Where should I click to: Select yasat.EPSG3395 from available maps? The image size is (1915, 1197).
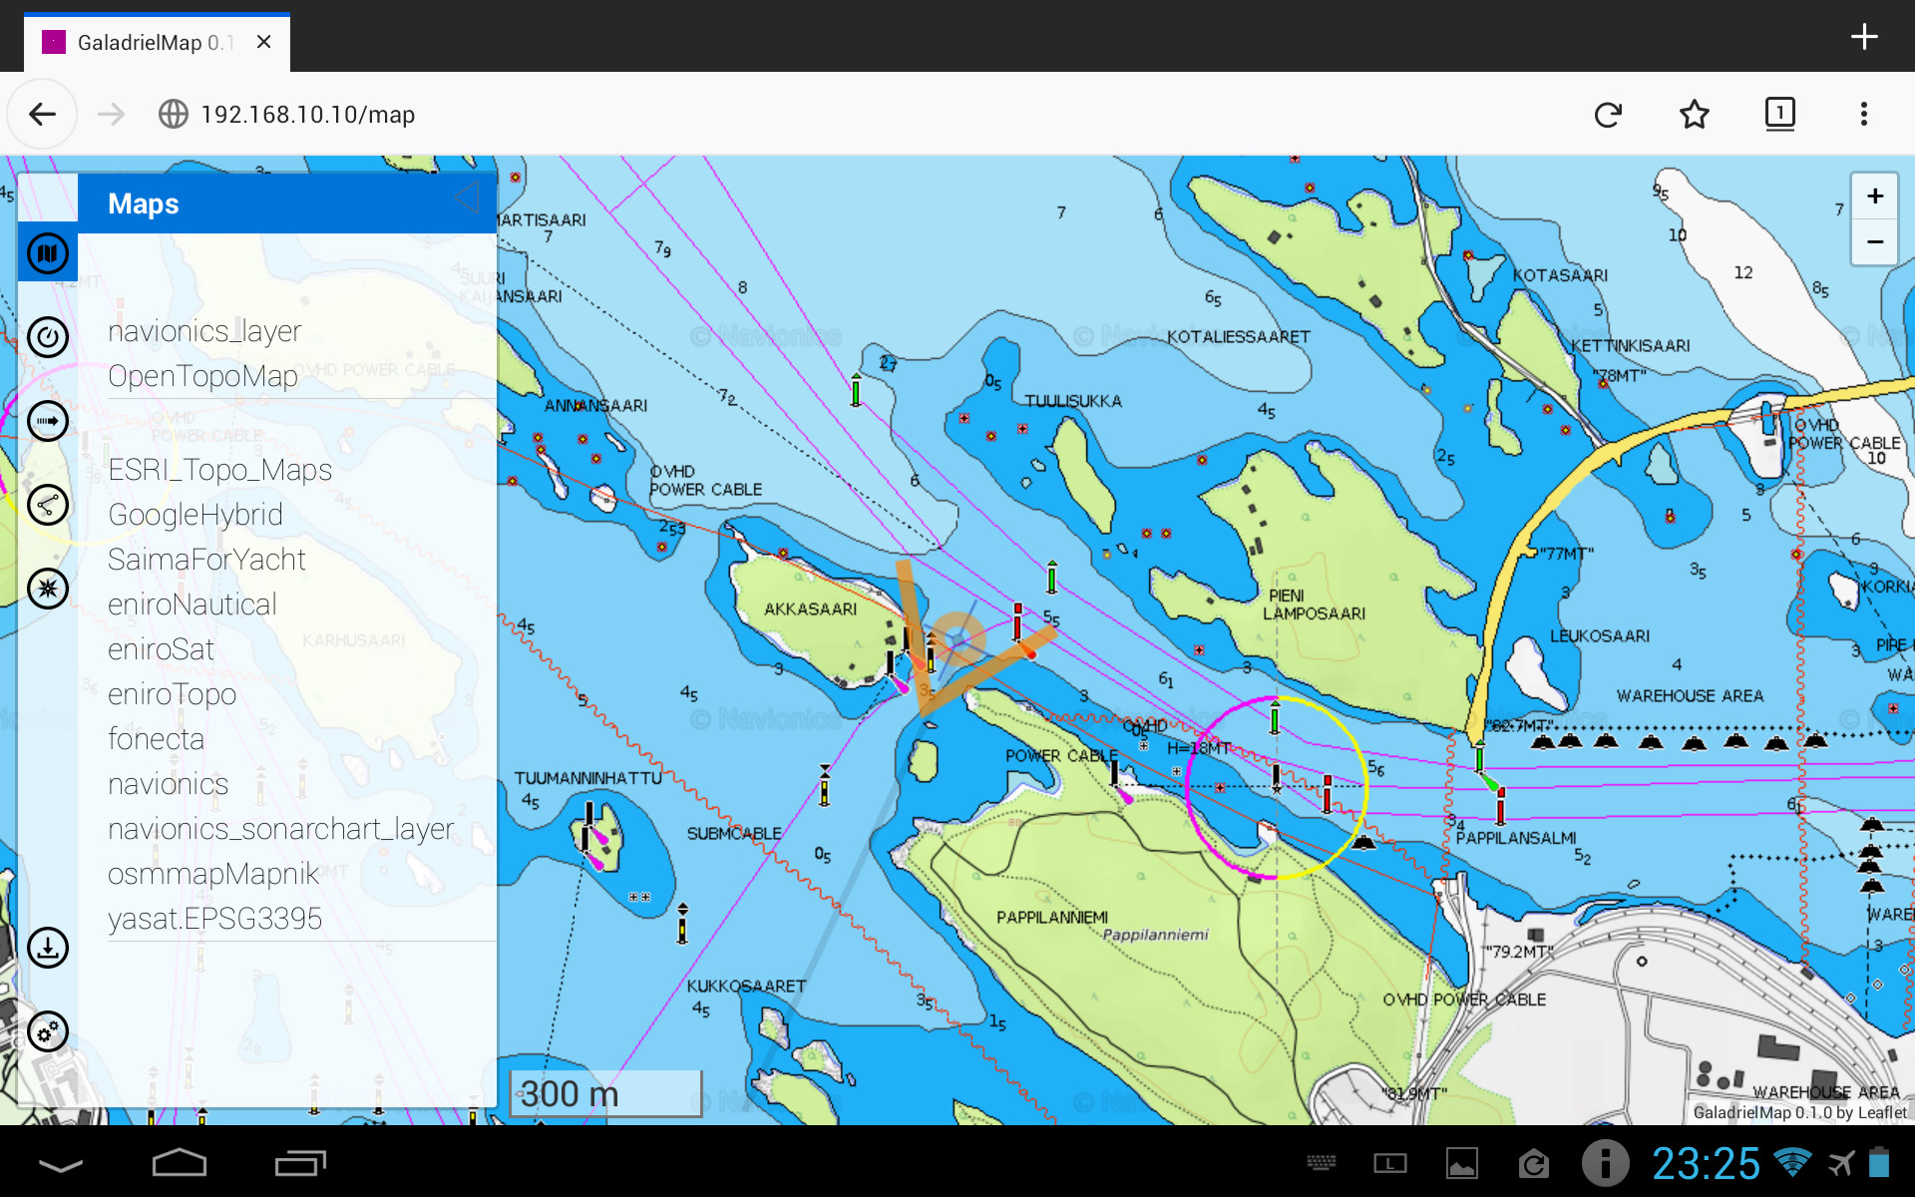(215, 919)
